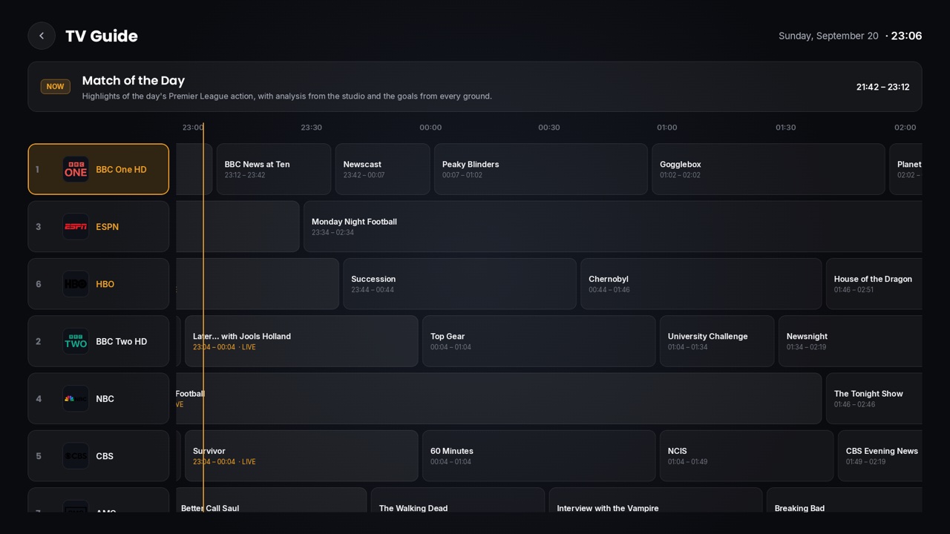Click the 02:00 time marker
Viewport: 950px width, 534px height.
(905, 128)
